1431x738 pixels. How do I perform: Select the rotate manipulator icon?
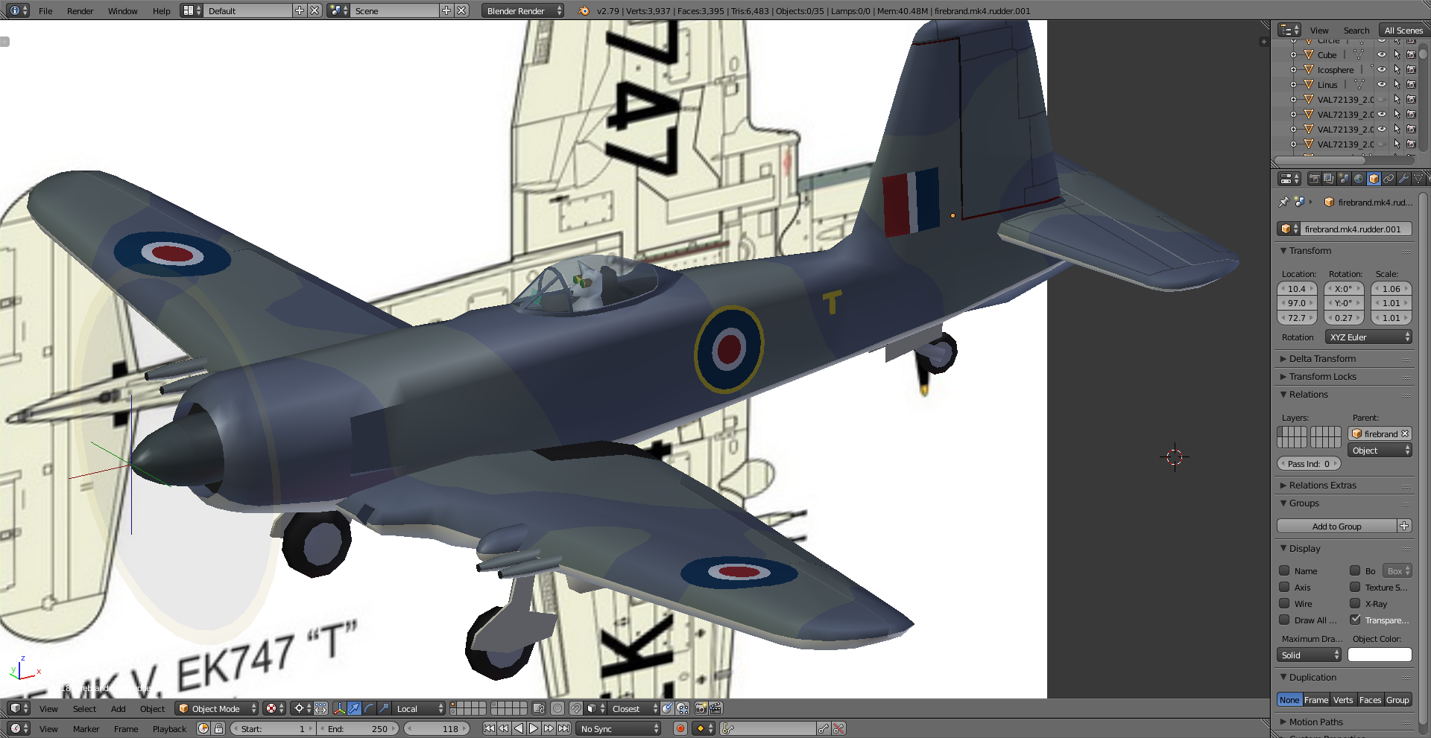pos(368,708)
